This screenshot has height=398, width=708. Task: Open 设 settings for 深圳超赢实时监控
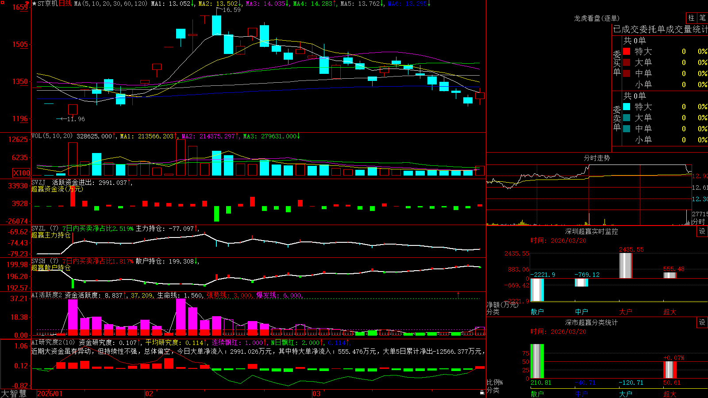click(x=702, y=231)
